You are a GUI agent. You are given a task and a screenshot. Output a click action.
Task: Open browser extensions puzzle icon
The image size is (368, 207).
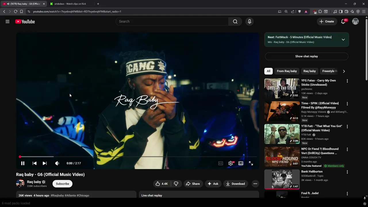click(x=320, y=11)
